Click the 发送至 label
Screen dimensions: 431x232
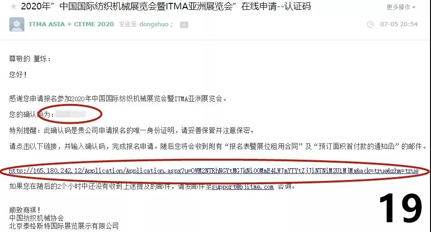(x=127, y=24)
